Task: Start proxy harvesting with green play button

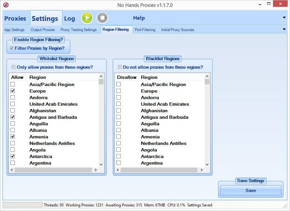Action: click(x=87, y=18)
